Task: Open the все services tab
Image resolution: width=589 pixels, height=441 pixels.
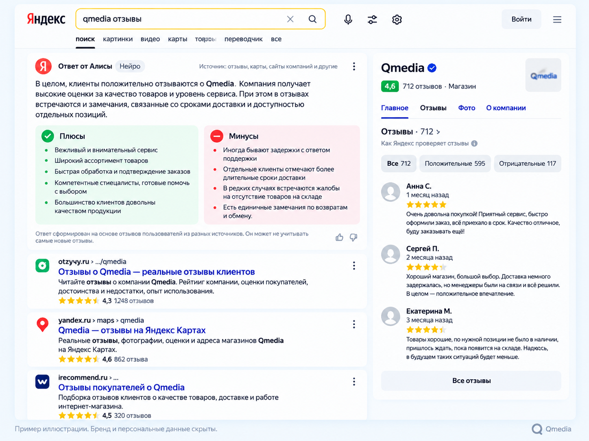Action: [276, 39]
